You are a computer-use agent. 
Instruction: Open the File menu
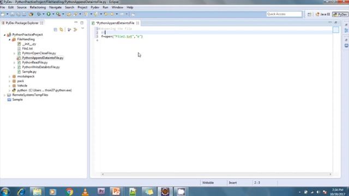click(2, 7)
